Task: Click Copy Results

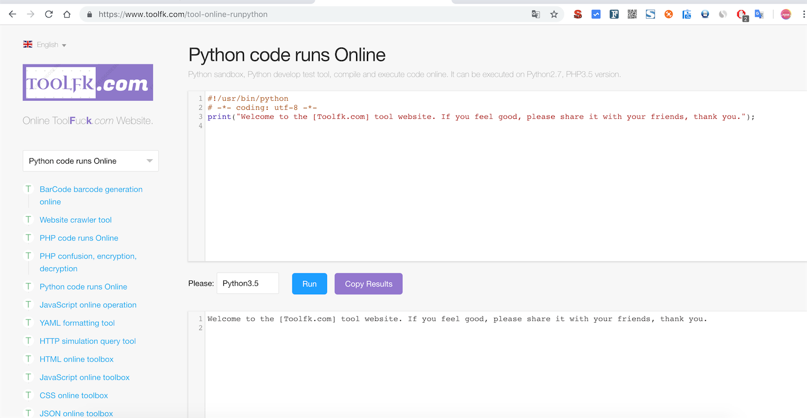Action: (x=368, y=283)
